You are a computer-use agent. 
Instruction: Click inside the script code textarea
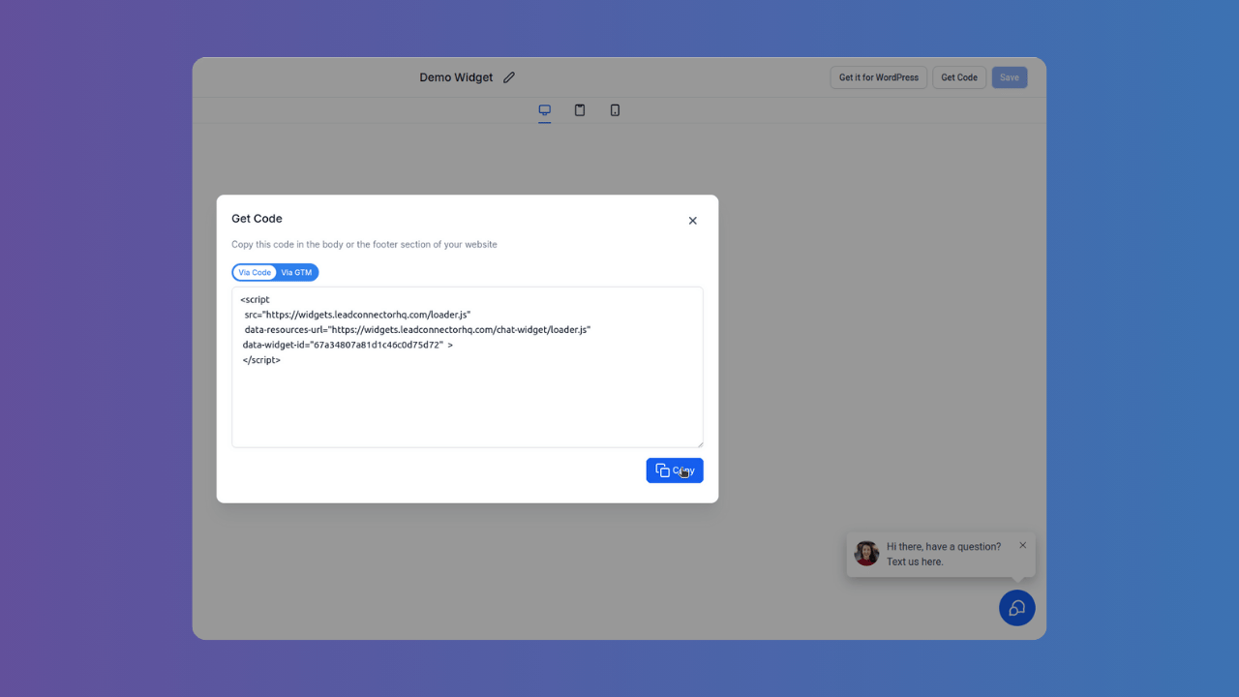[x=468, y=367]
